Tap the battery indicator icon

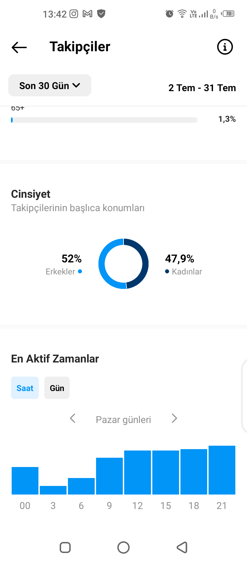pyautogui.click(x=228, y=14)
